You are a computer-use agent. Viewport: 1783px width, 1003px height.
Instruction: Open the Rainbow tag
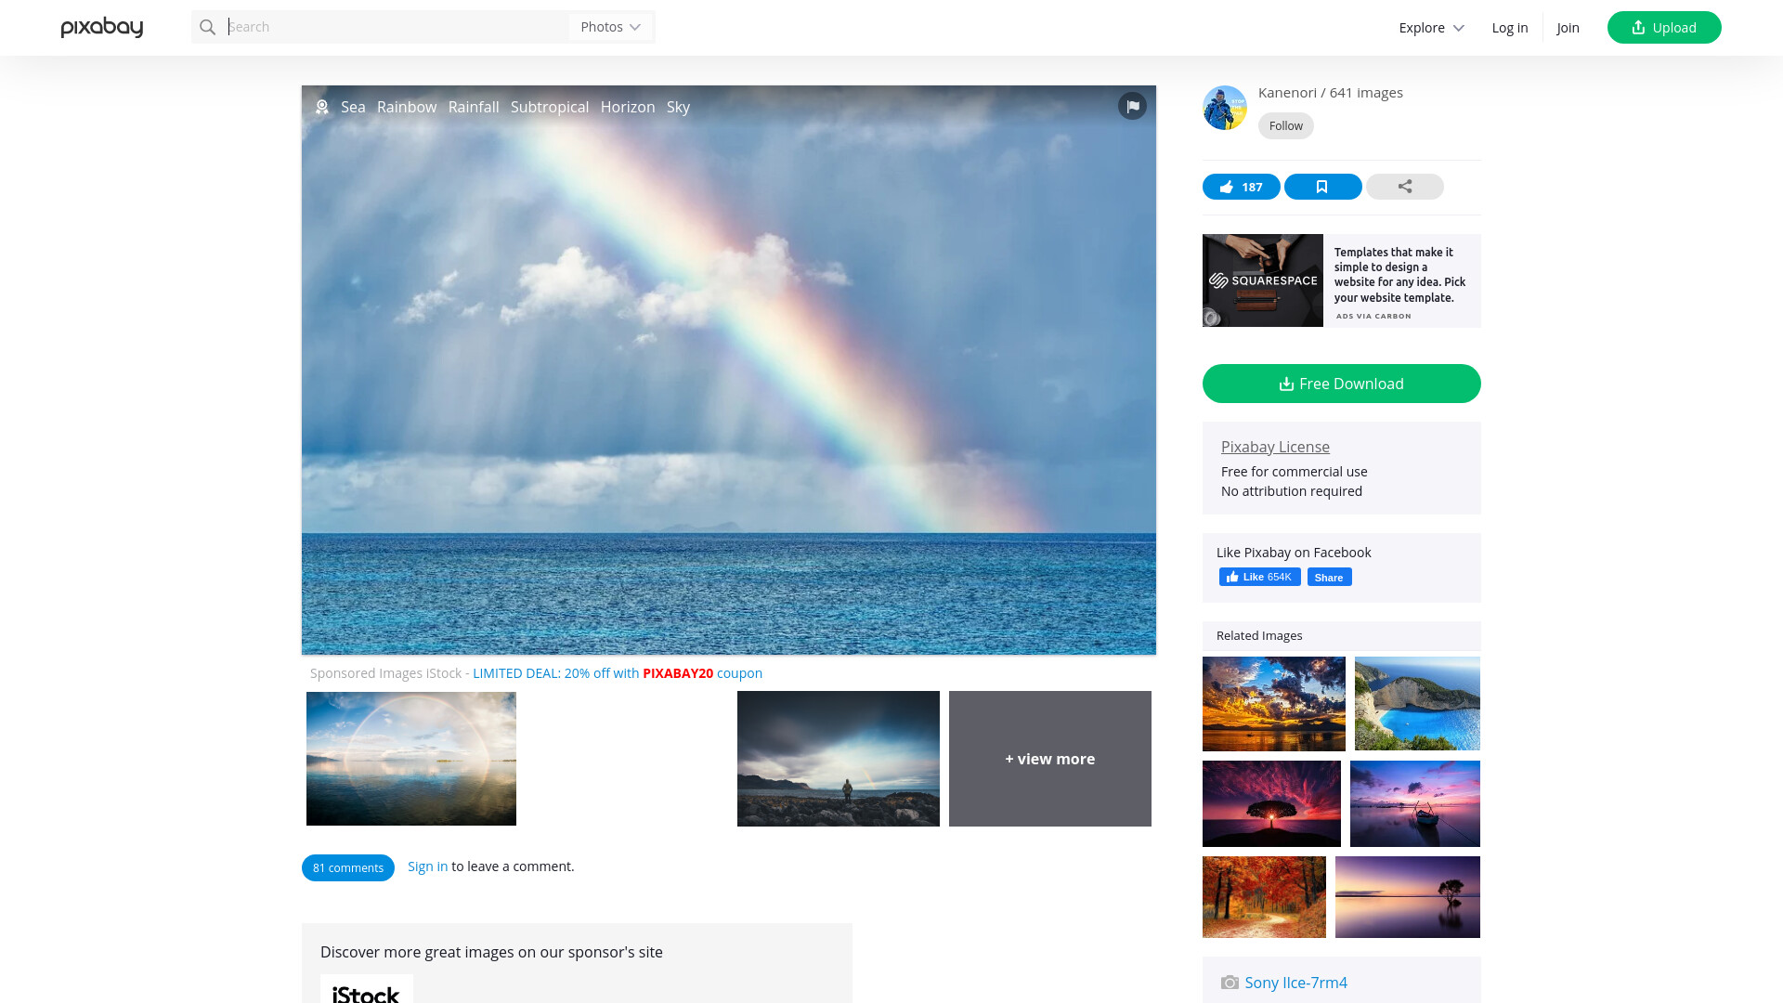407,107
